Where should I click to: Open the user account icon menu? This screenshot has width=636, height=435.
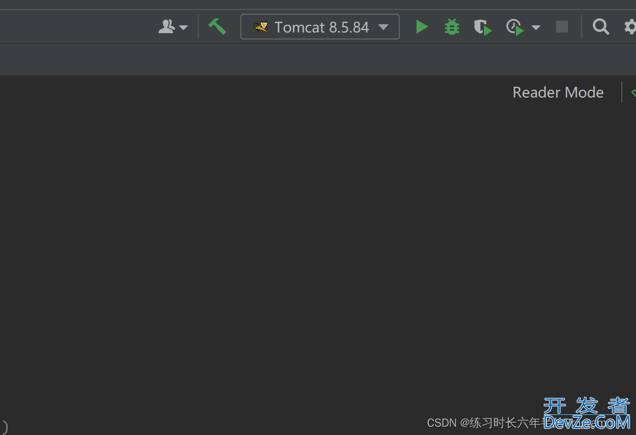(173, 27)
